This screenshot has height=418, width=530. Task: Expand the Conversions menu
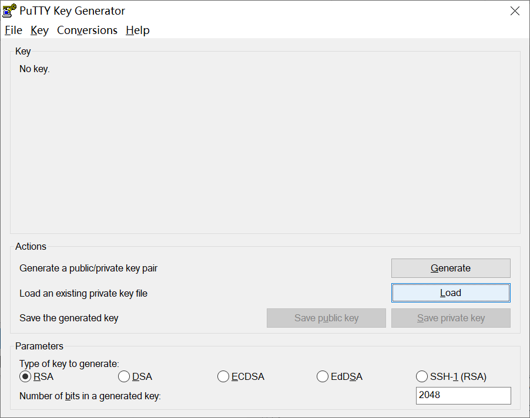coord(87,30)
